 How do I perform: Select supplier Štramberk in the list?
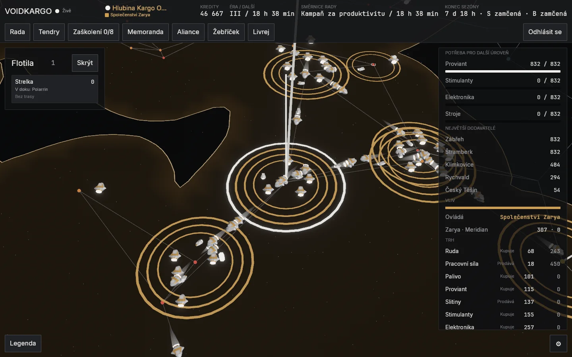pos(503,152)
